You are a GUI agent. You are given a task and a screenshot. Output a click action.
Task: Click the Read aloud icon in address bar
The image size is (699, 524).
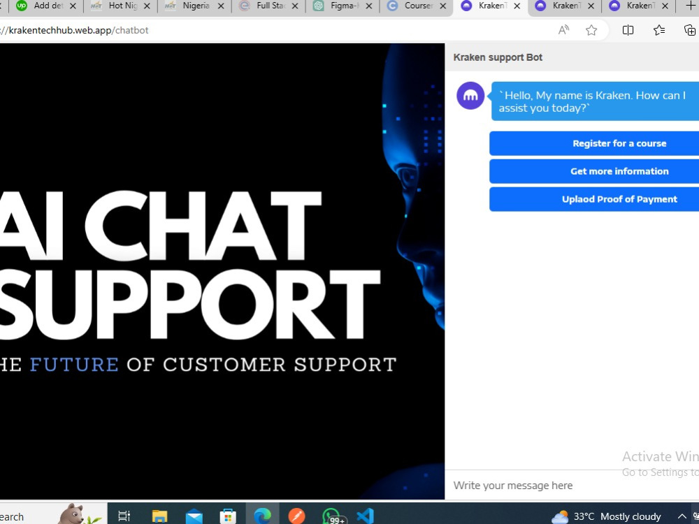point(563,30)
